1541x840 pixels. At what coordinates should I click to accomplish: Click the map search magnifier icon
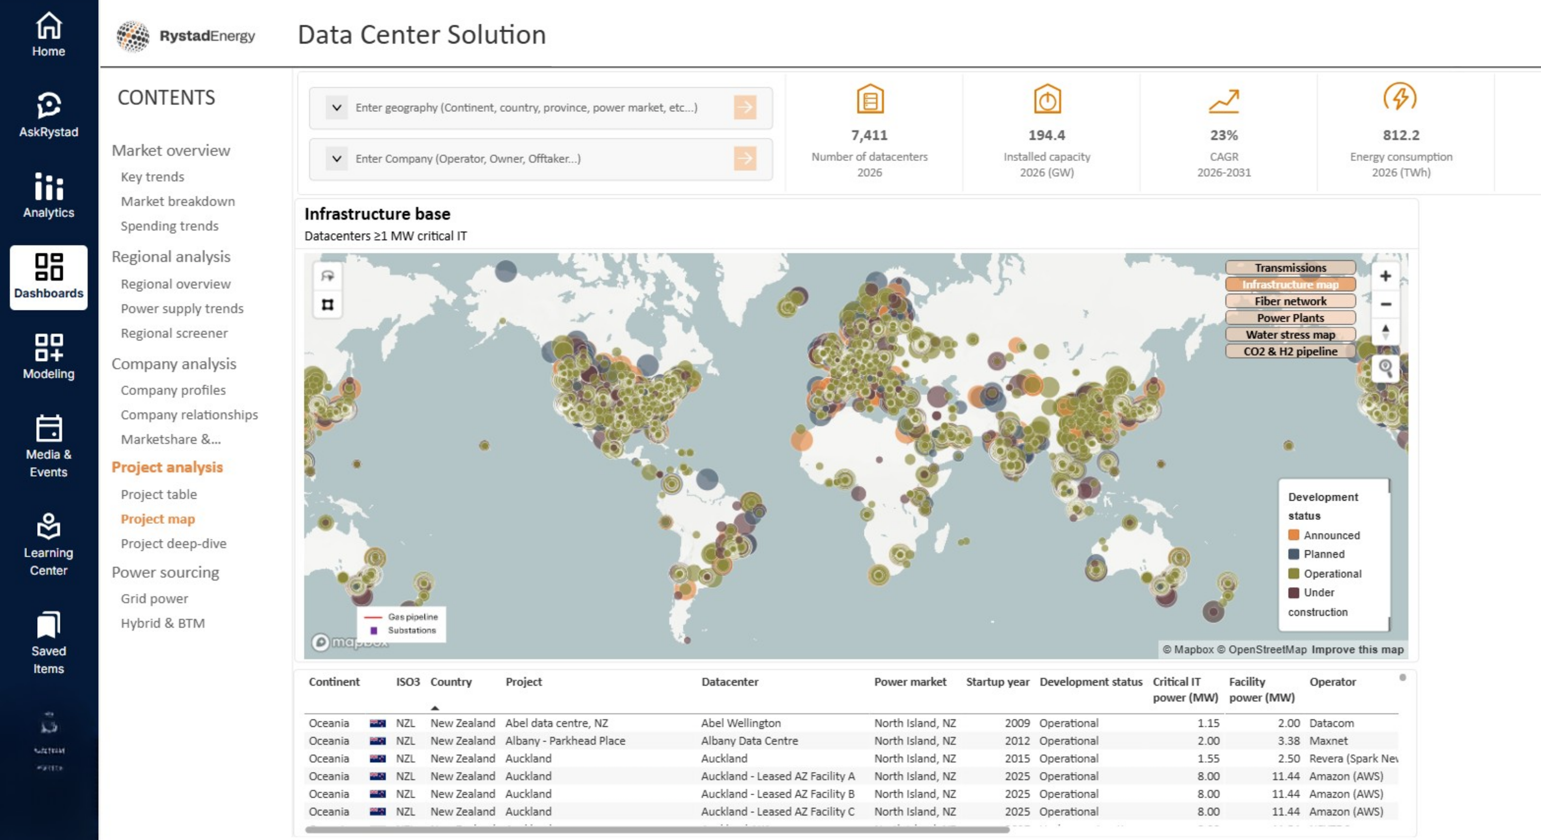tap(1385, 368)
